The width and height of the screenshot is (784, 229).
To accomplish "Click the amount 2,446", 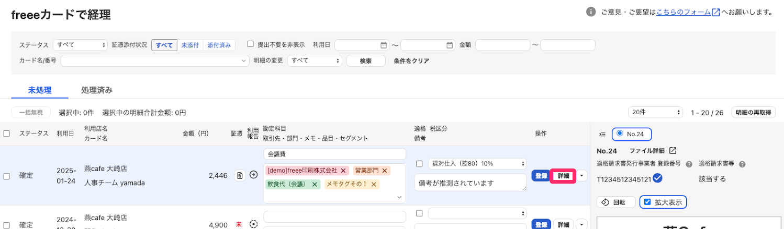I will pyautogui.click(x=218, y=176).
